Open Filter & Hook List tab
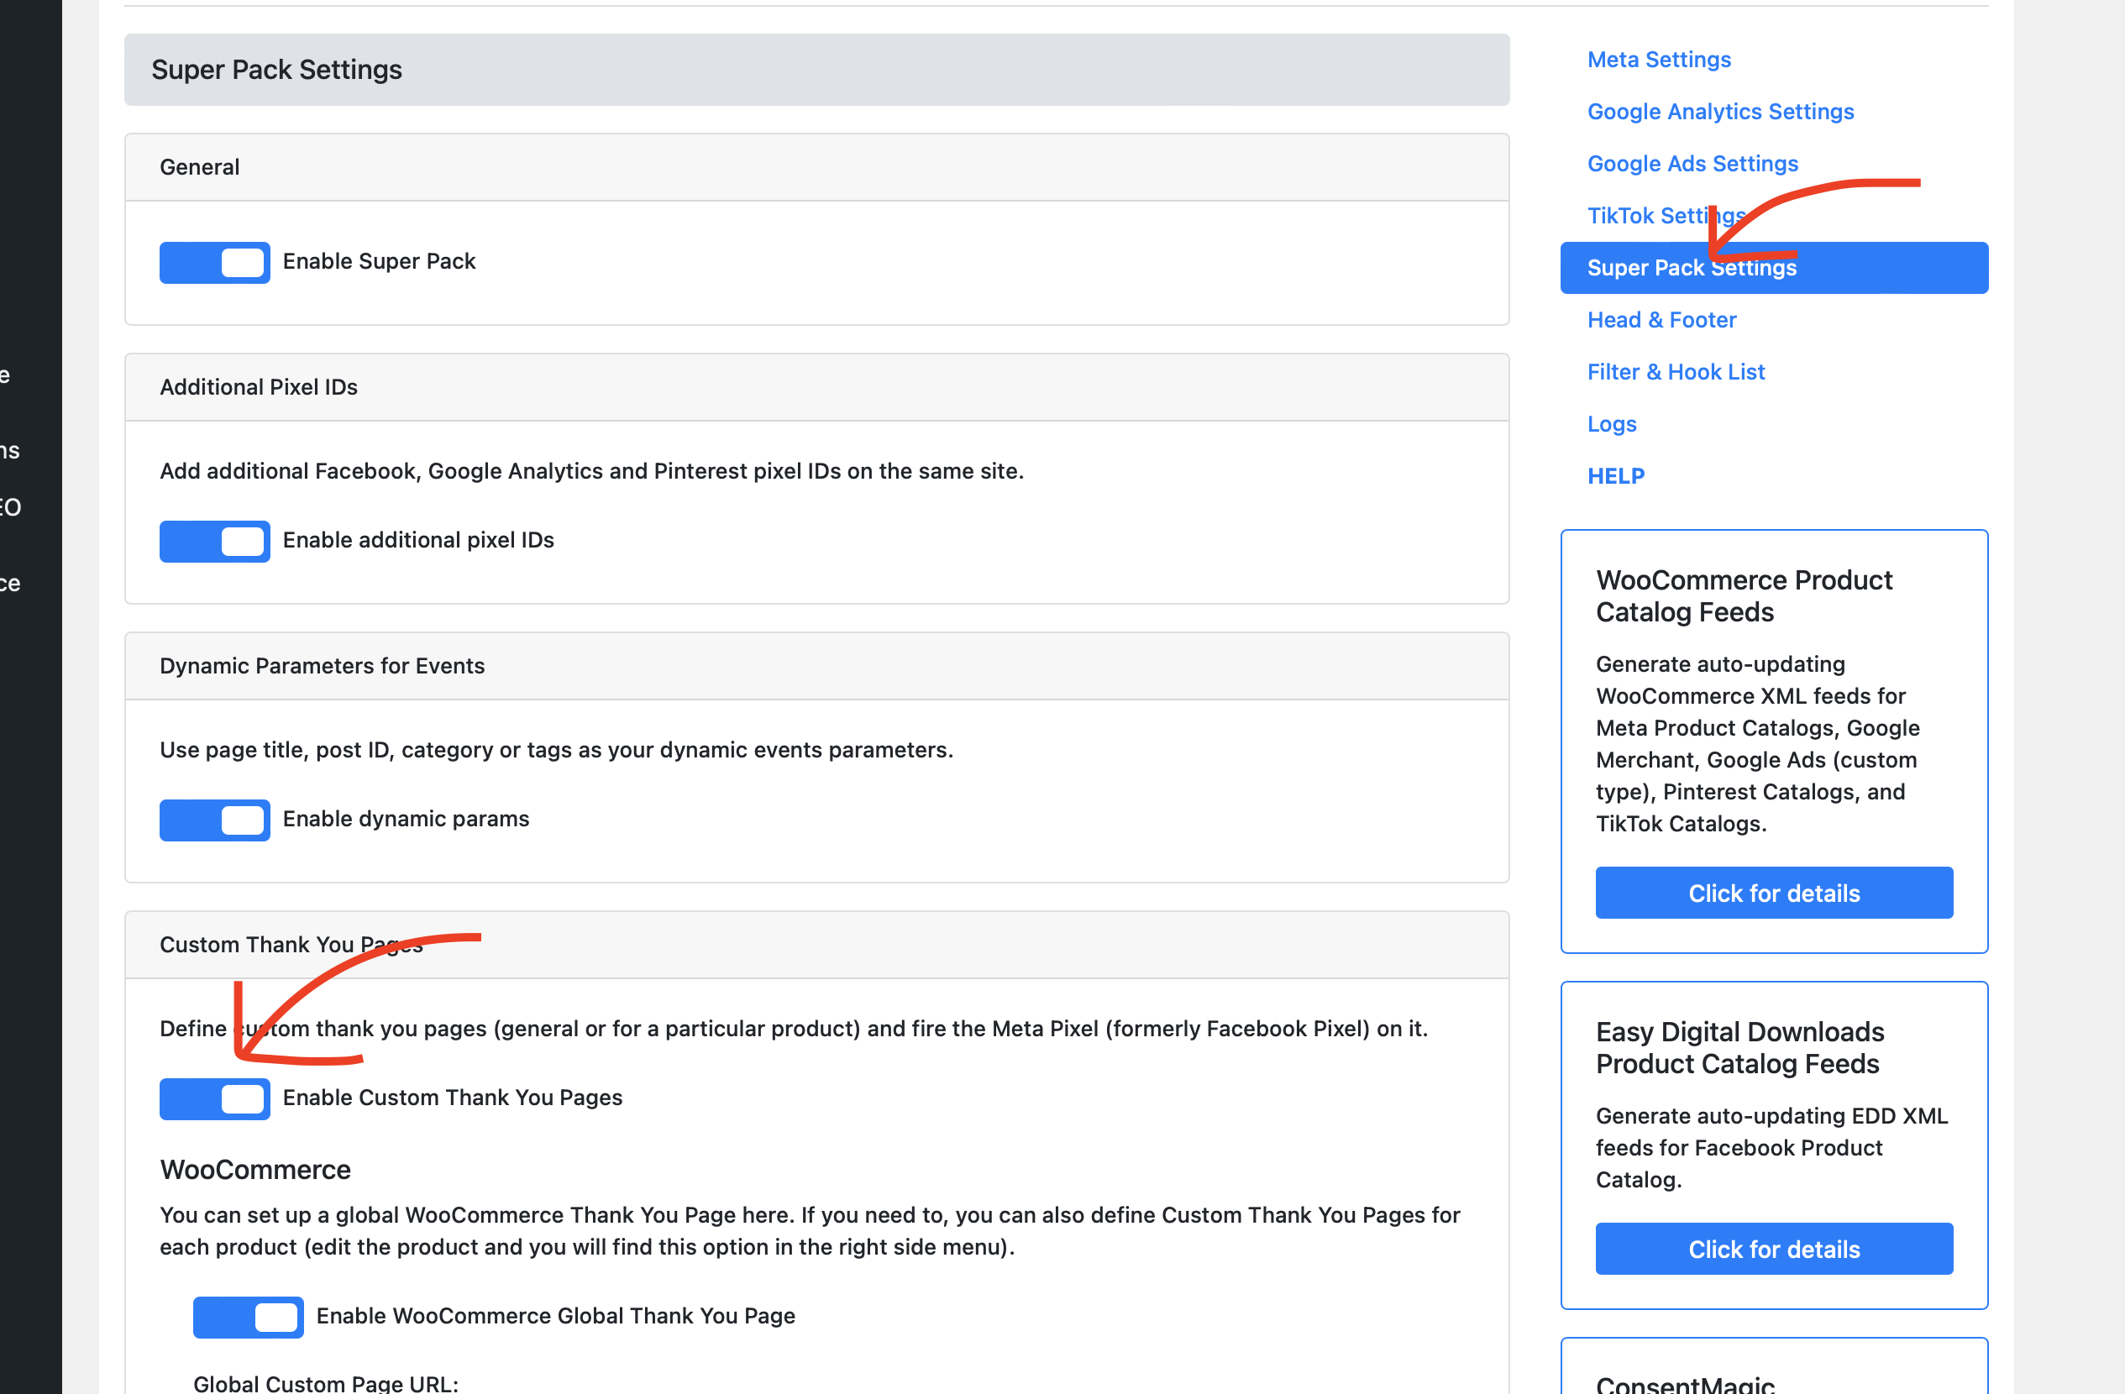 (1675, 372)
